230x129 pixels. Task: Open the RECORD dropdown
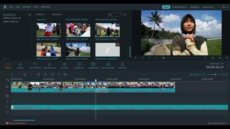pyautogui.click(x=57, y=14)
